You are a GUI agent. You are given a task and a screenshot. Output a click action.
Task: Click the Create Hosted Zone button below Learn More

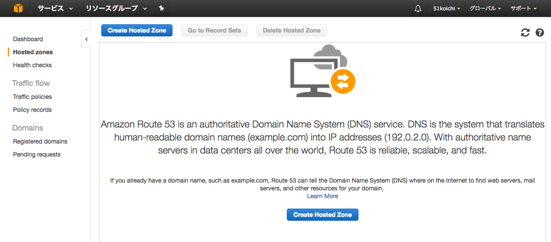[x=322, y=215]
